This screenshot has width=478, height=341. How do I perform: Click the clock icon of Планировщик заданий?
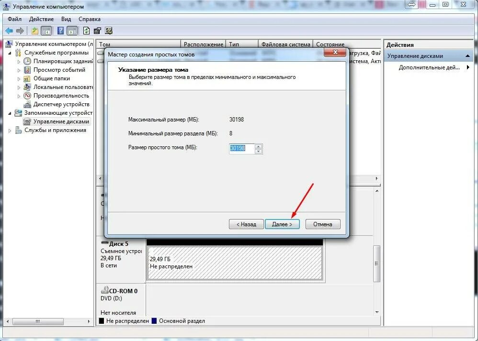coord(27,61)
